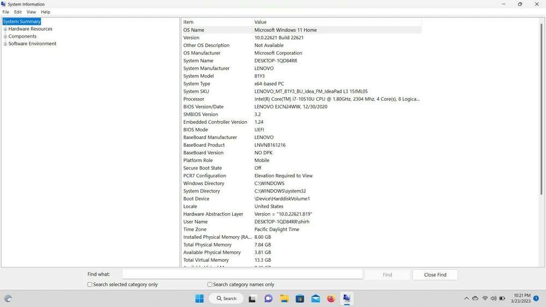Open the notification badge icon
546x307 pixels.
tap(536, 298)
